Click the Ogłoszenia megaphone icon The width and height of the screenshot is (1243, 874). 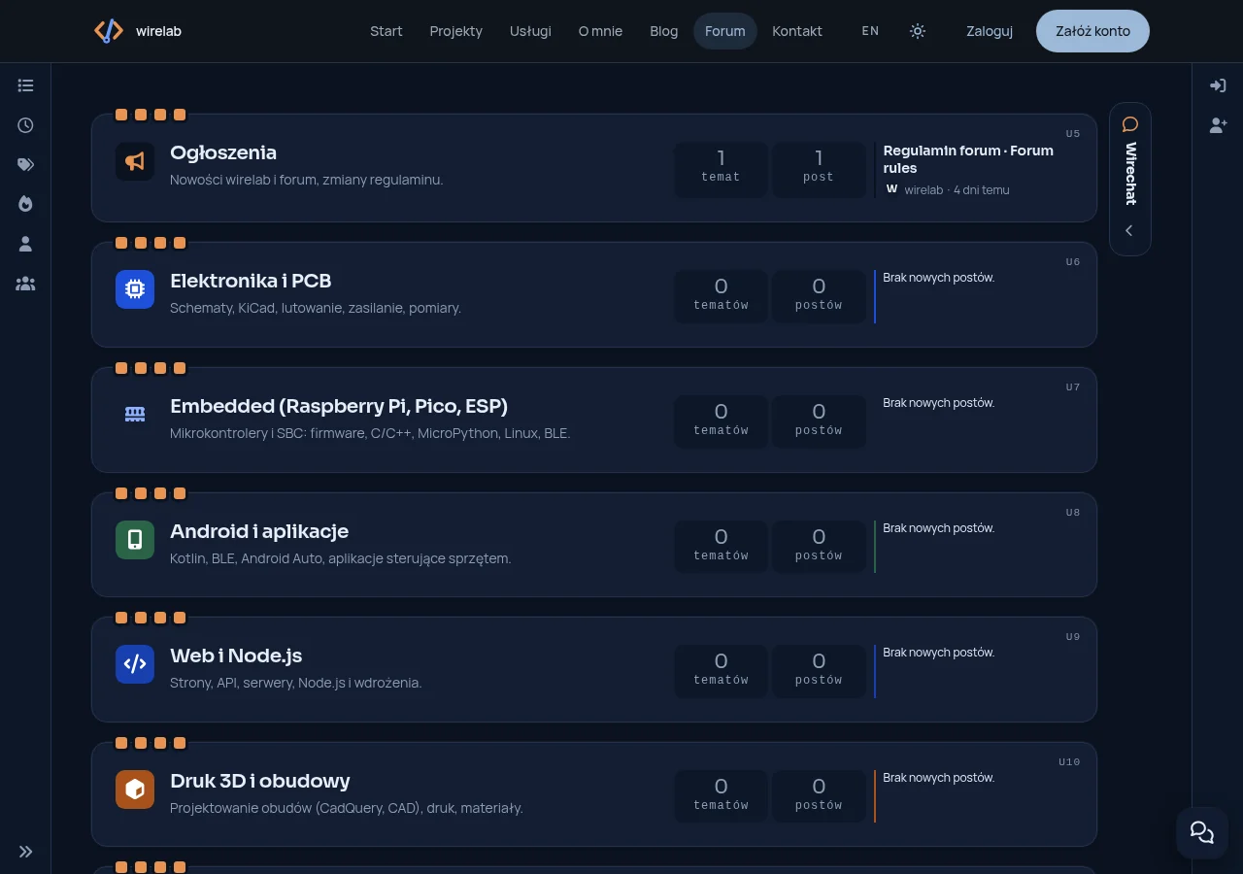tap(135, 162)
